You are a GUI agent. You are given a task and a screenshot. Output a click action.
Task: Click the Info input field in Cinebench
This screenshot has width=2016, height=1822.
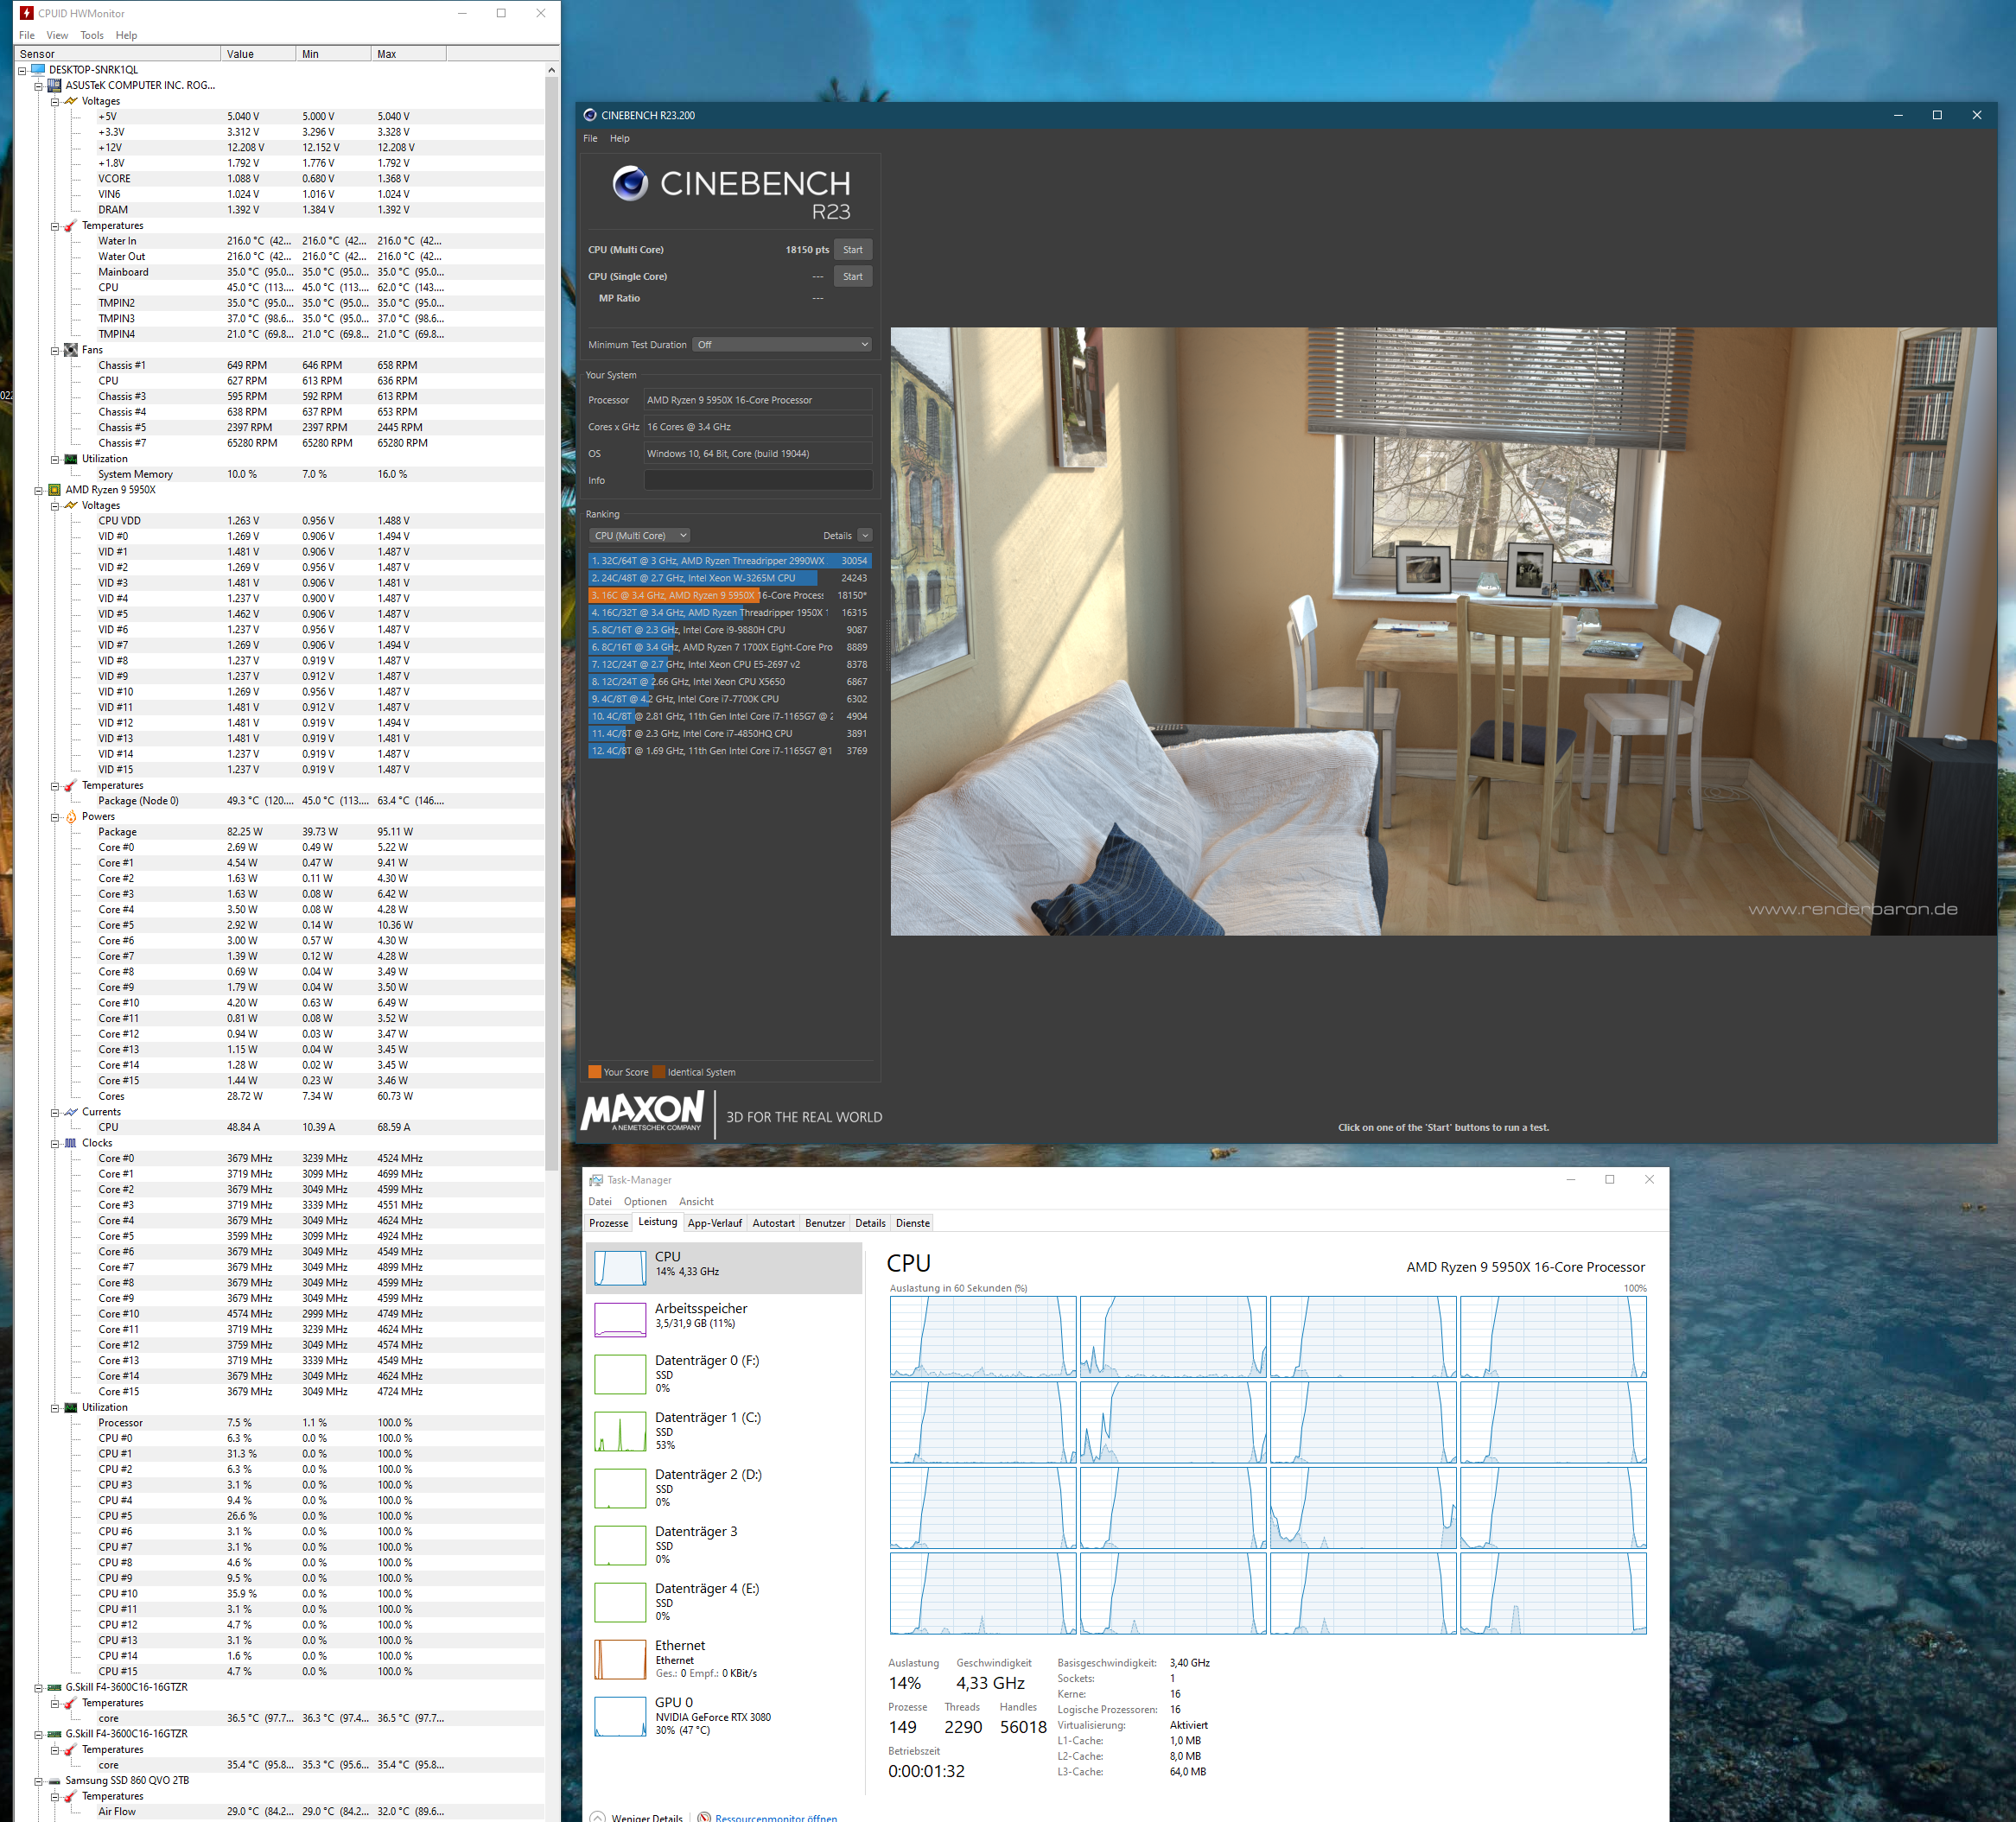pyautogui.click(x=758, y=481)
